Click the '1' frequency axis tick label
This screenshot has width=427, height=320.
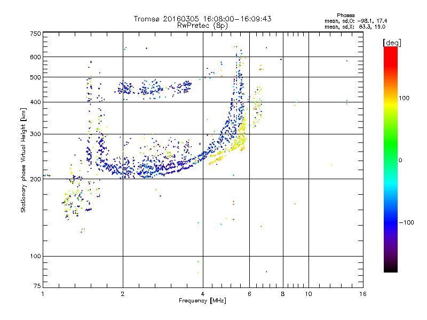tap(43, 294)
